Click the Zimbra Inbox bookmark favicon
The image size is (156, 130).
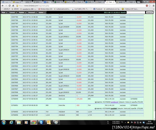(x=39, y=9)
